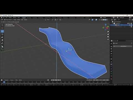Click the Add Modifier button
133x100 pixels.
[123, 46]
